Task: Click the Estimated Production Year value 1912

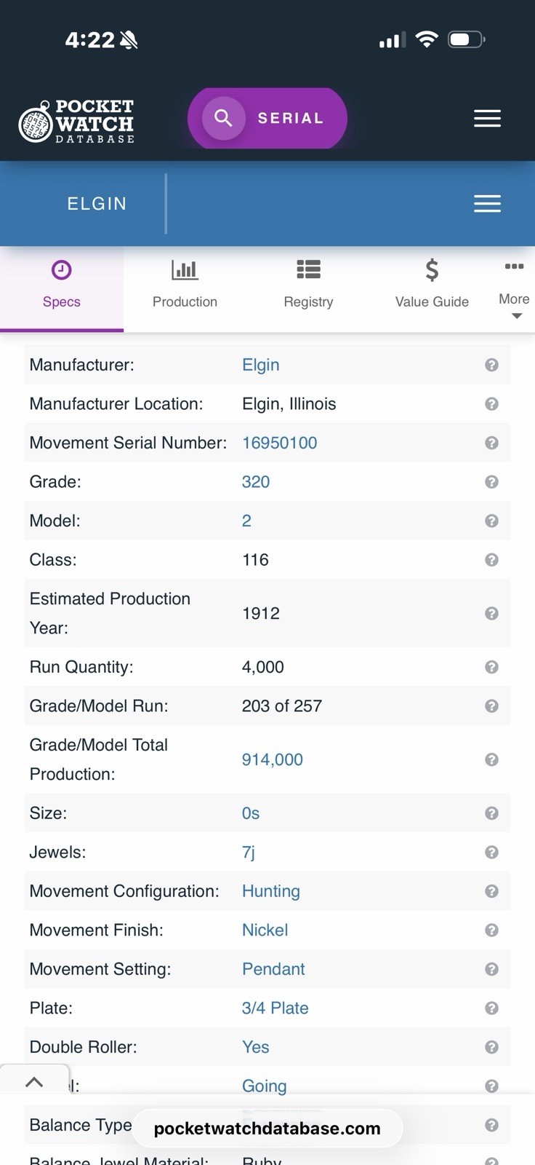Action: (260, 614)
